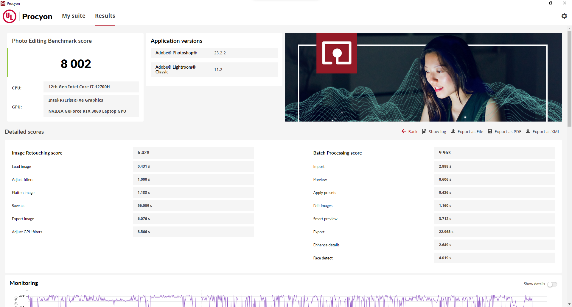The image size is (572, 307).
Task: Click the Procyon title bar app icon
Action: pyautogui.click(x=3, y=3)
